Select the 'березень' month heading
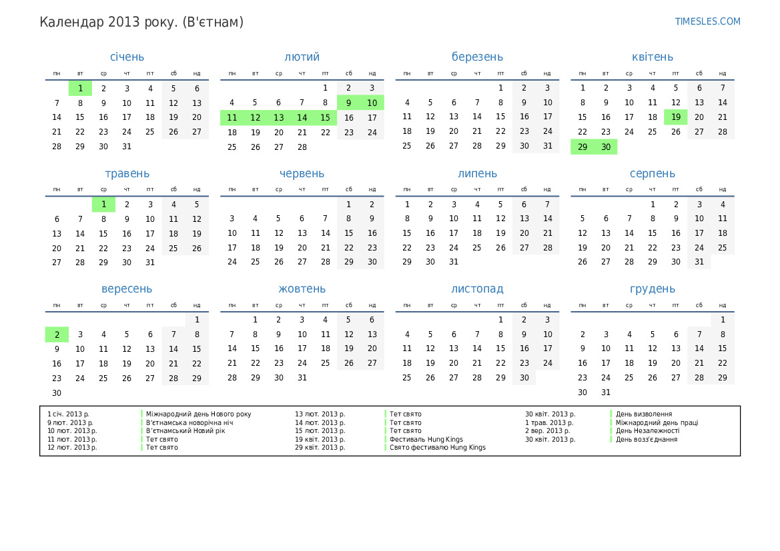The height and width of the screenshot is (551, 780). [477, 57]
